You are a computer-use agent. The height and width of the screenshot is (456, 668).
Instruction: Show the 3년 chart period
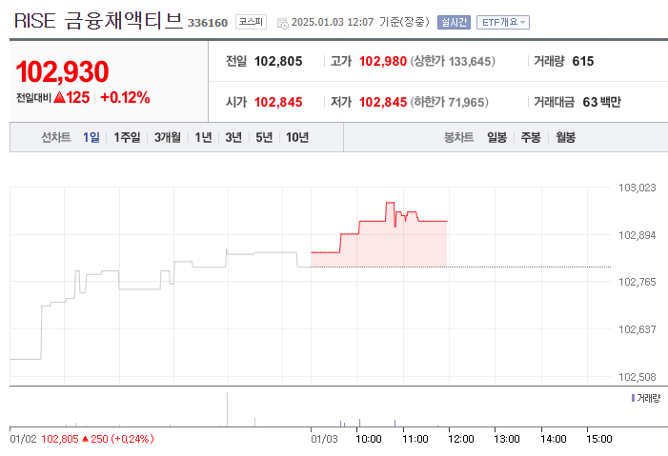pos(233,137)
